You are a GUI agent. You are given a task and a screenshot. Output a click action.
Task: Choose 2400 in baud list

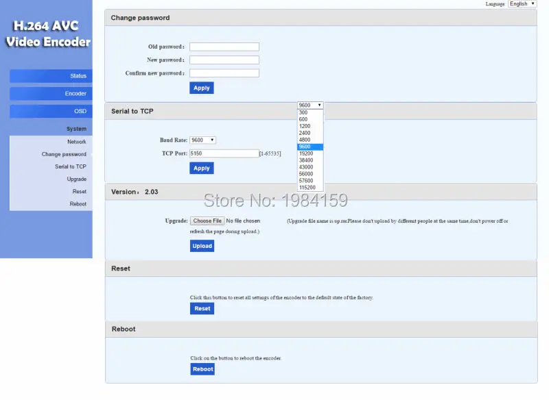(x=310, y=133)
